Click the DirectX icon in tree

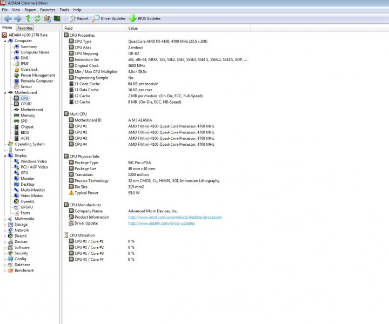tap(10, 236)
